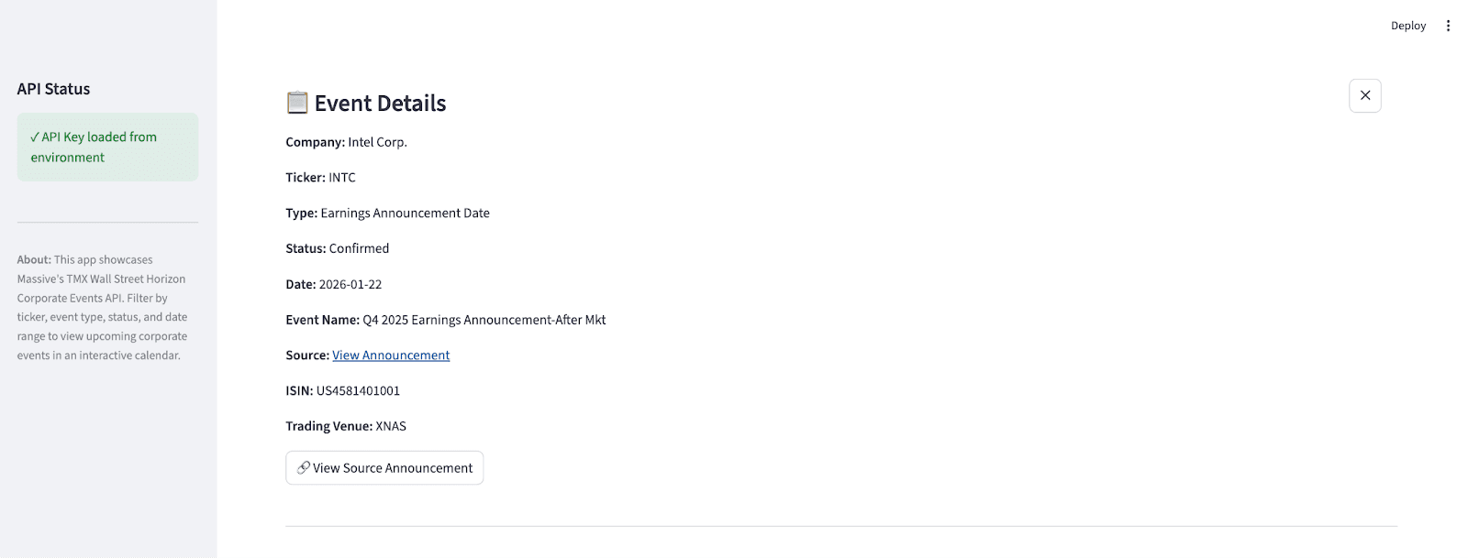Select the date 2026-01-22
This screenshot has width=1468, height=558.
click(x=350, y=285)
